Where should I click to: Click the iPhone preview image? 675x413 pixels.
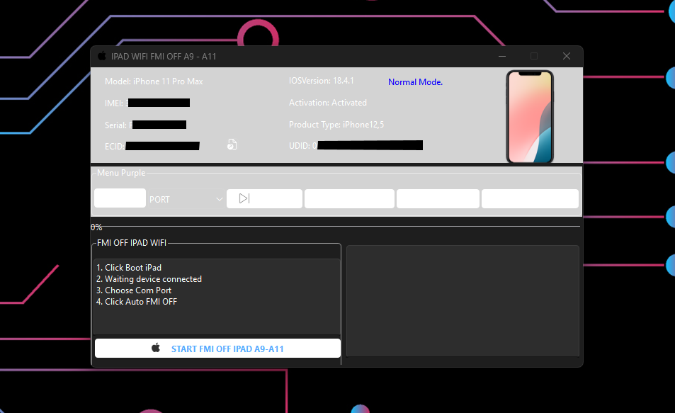pos(530,117)
